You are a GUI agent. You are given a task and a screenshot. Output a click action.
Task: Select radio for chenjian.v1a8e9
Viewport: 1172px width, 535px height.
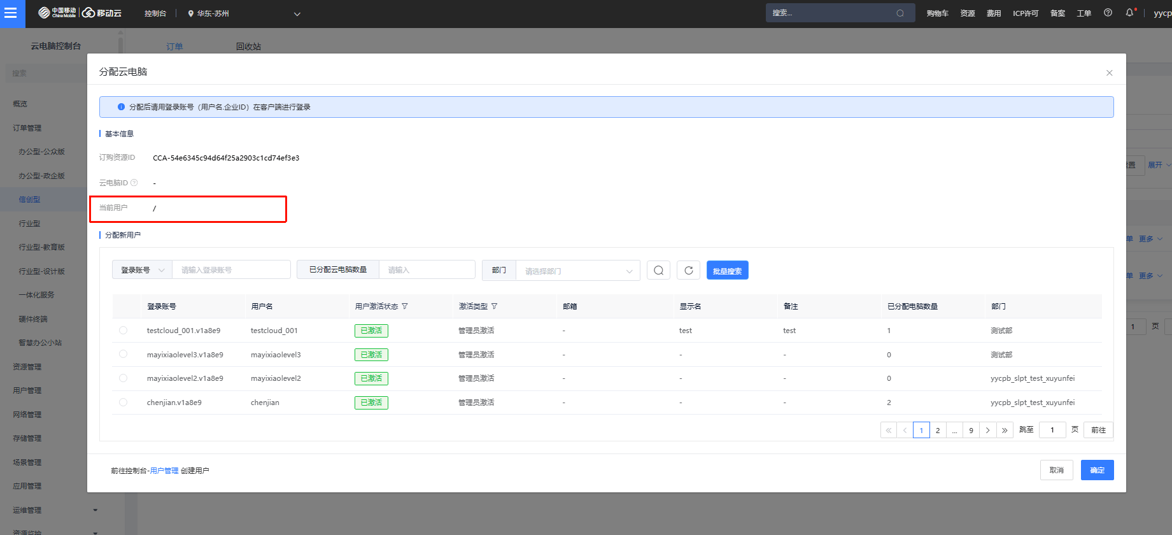(x=123, y=402)
